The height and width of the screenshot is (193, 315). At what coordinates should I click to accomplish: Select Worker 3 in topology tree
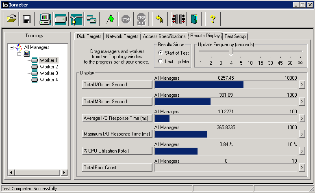(49, 73)
